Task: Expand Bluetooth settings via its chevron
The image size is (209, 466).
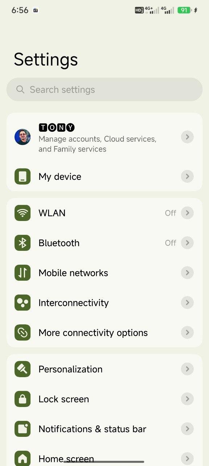Action: pos(187,243)
